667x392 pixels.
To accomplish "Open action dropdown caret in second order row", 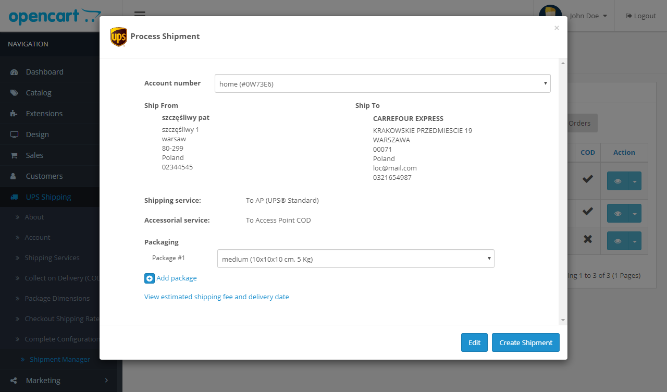I will pos(635,213).
